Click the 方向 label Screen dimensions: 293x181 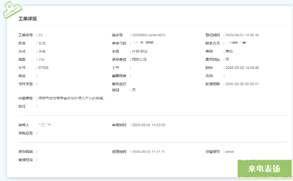pos(209,76)
